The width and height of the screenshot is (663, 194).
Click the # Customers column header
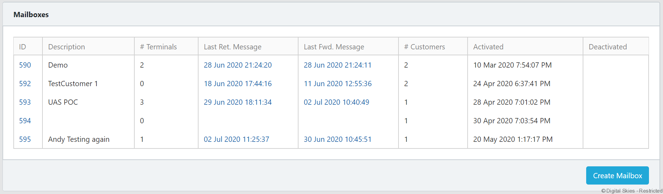click(424, 47)
